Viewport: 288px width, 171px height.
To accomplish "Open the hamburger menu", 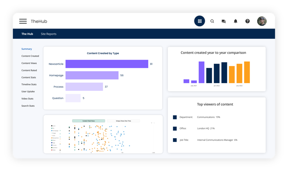I will tap(23, 21).
